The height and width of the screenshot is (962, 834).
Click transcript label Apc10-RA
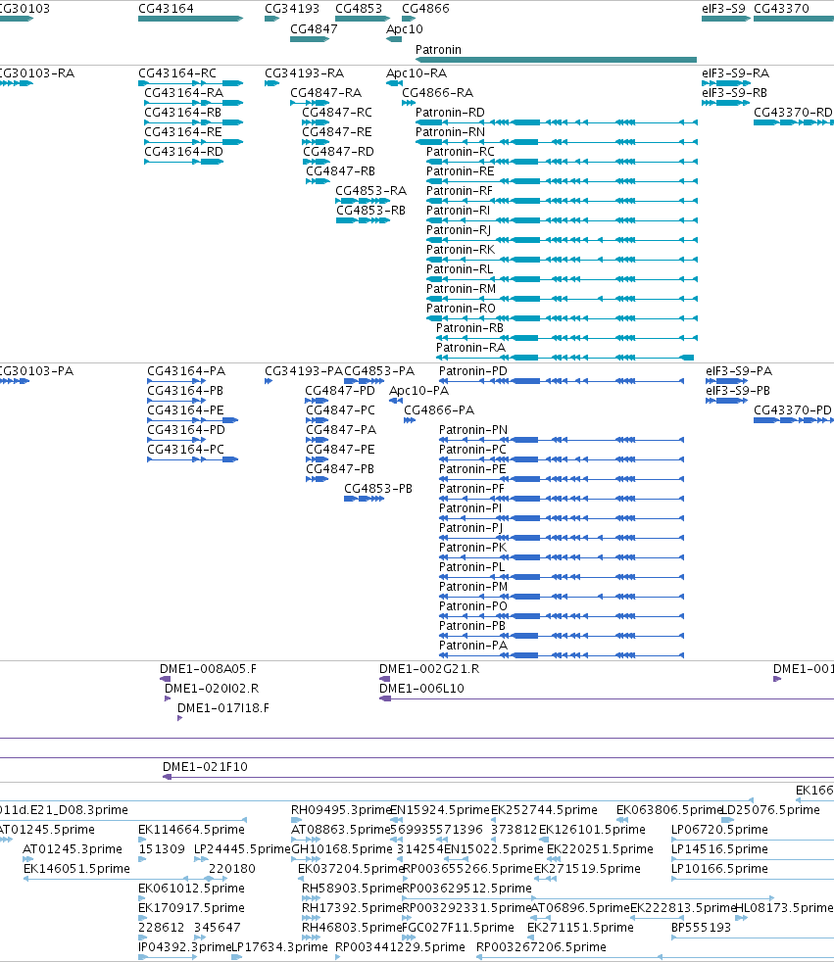(417, 73)
